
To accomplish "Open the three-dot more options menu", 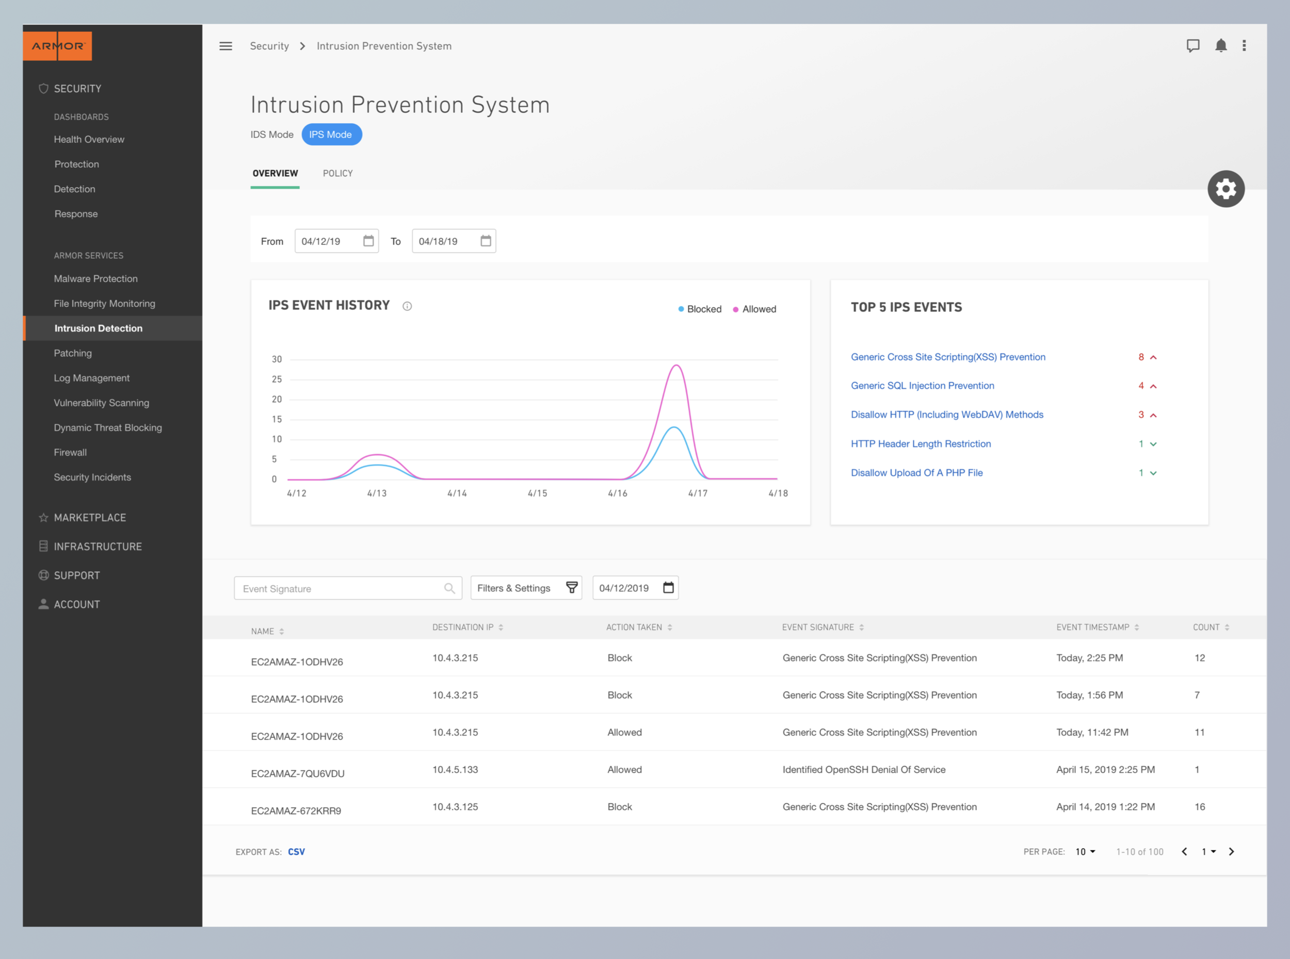I will (1244, 46).
